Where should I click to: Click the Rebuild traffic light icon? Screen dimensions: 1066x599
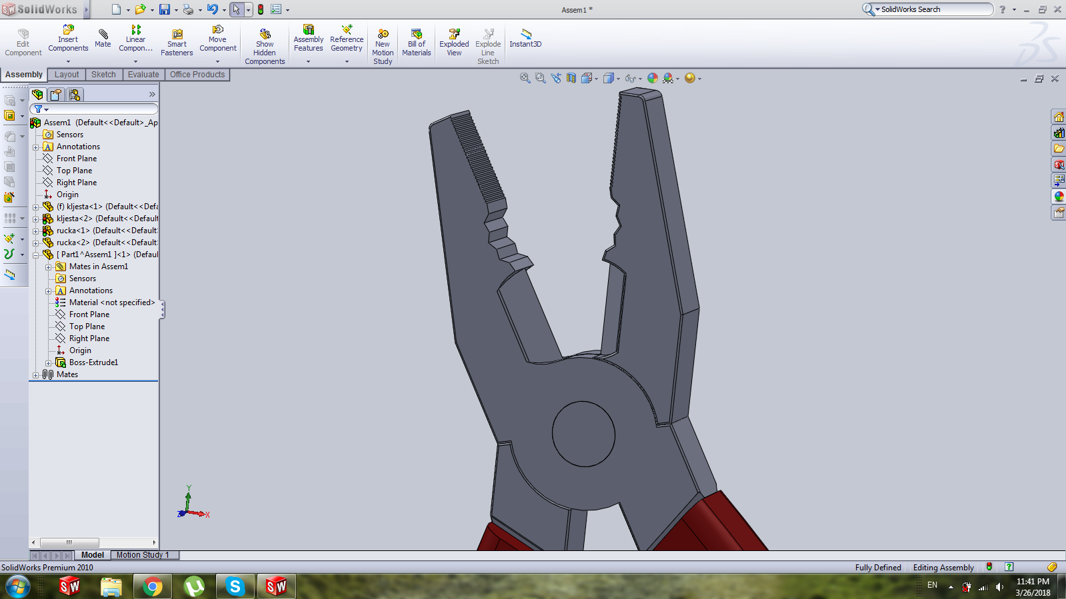261,9
